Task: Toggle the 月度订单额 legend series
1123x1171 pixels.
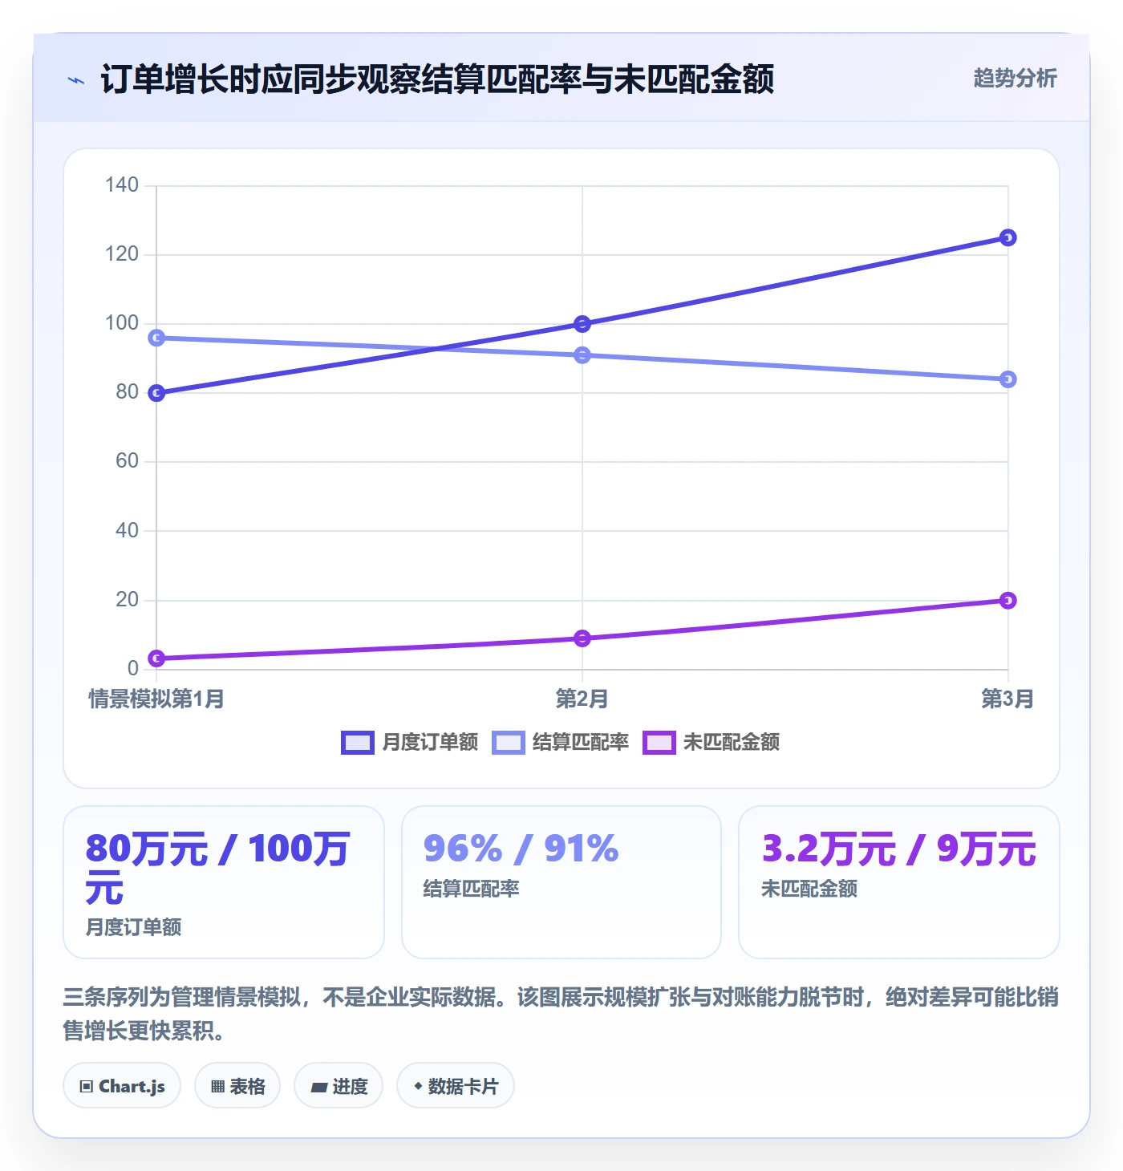Action: pos(410,743)
